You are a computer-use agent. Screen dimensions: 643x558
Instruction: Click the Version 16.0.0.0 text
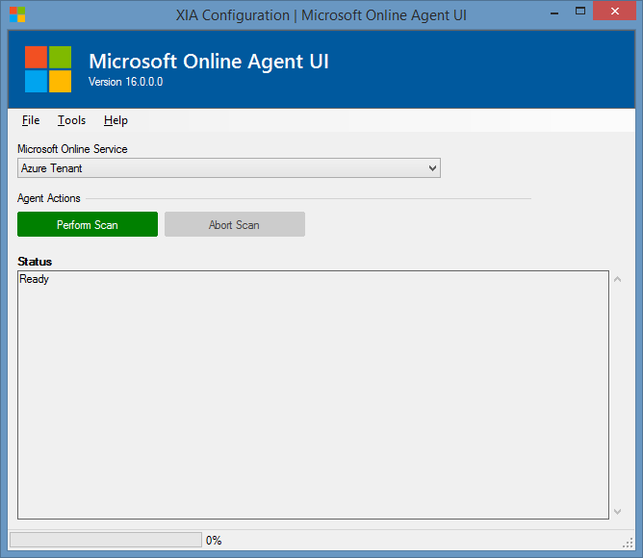click(125, 82)
